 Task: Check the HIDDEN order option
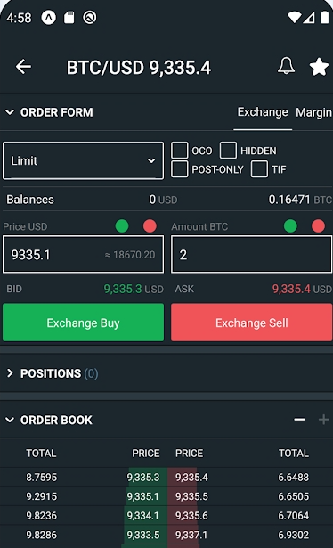[x=228, y=151]
